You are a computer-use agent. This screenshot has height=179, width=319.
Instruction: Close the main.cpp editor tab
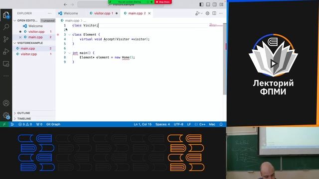(x=150, y=13)
